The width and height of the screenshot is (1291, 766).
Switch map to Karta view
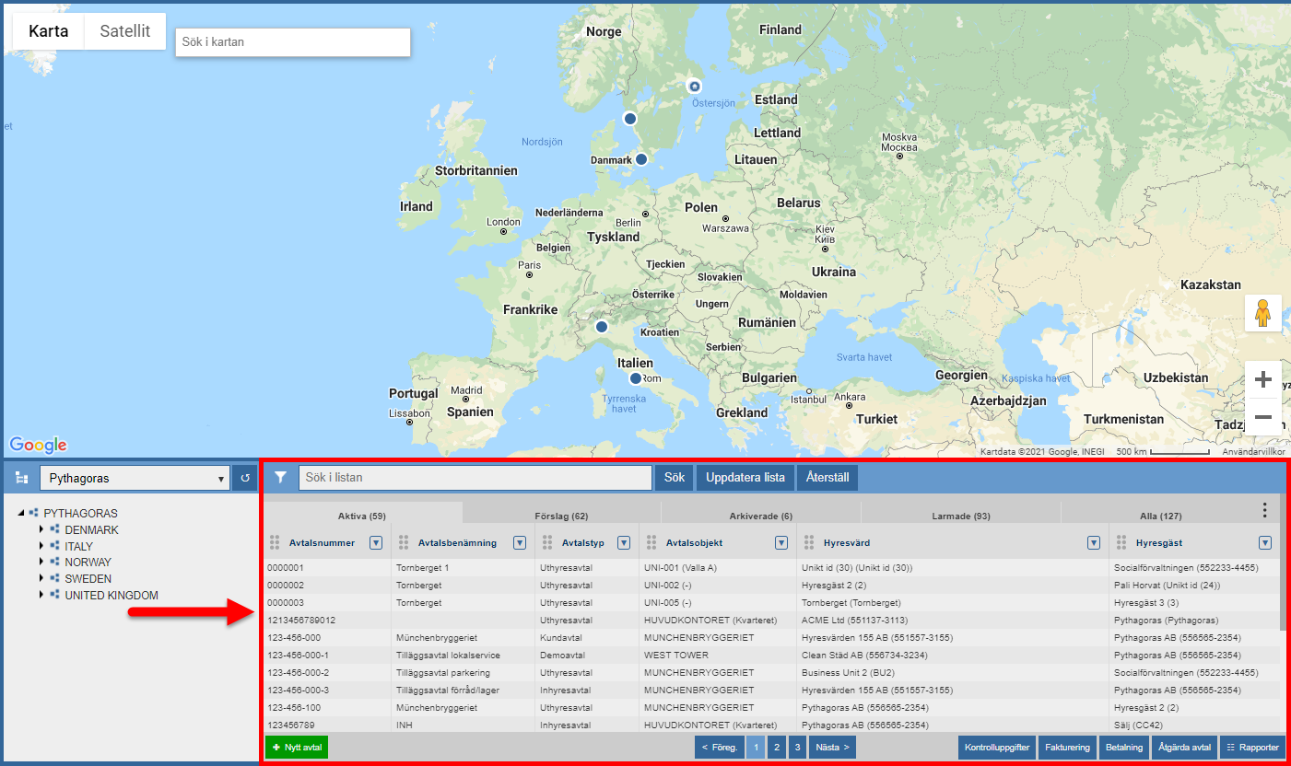click(48, 31)
